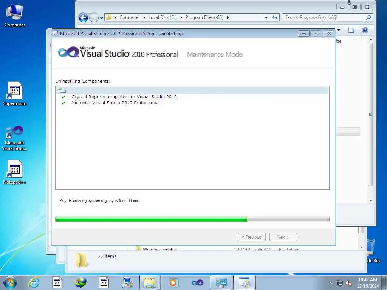
Task: Click the < Previous button in setup
Action: tap(252, 237)
